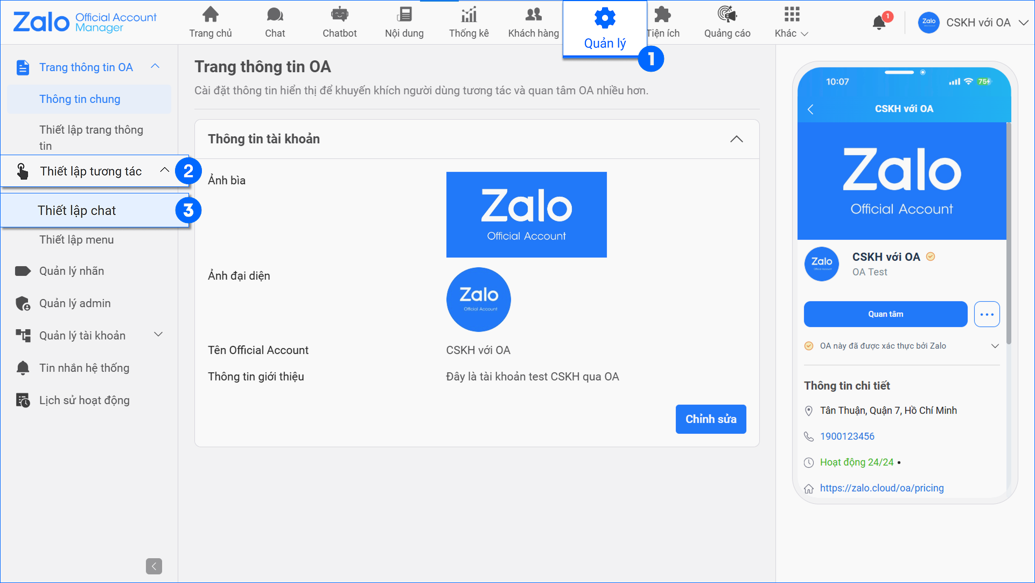Open Thống kê statistics chart icon
Viewport: 1035px width, 583px height.
click(468, 15)
